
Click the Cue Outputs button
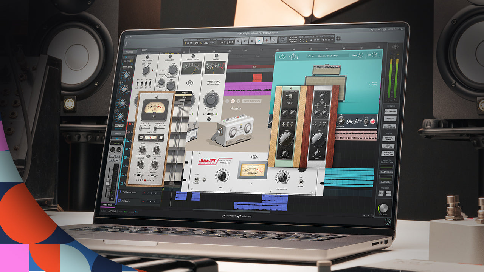pyautogui.click(x=388, y=147)
